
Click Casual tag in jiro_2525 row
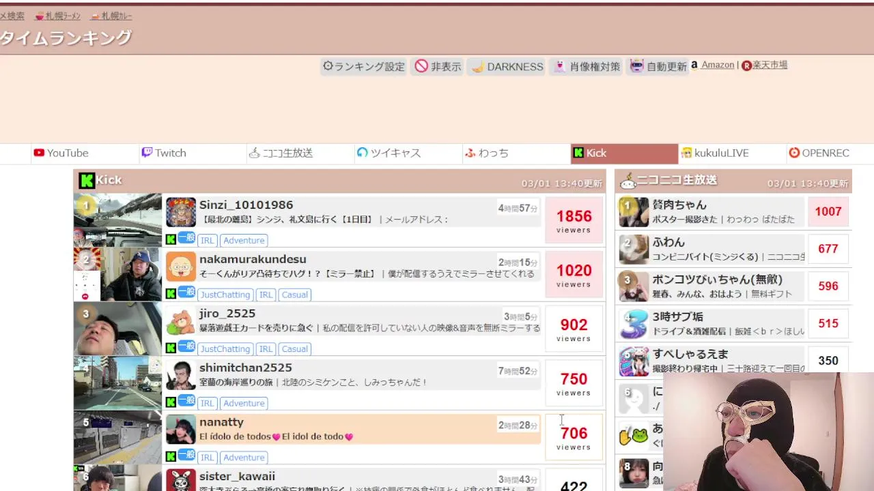coord(295,348)
